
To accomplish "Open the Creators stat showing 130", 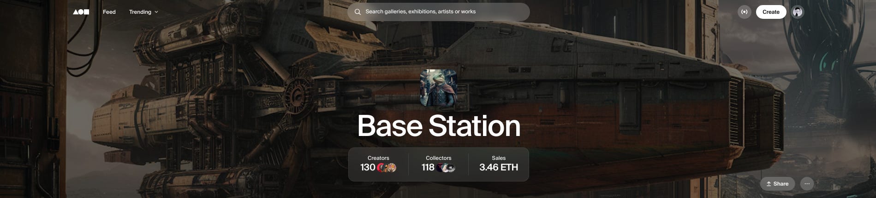I will [378, 164].
